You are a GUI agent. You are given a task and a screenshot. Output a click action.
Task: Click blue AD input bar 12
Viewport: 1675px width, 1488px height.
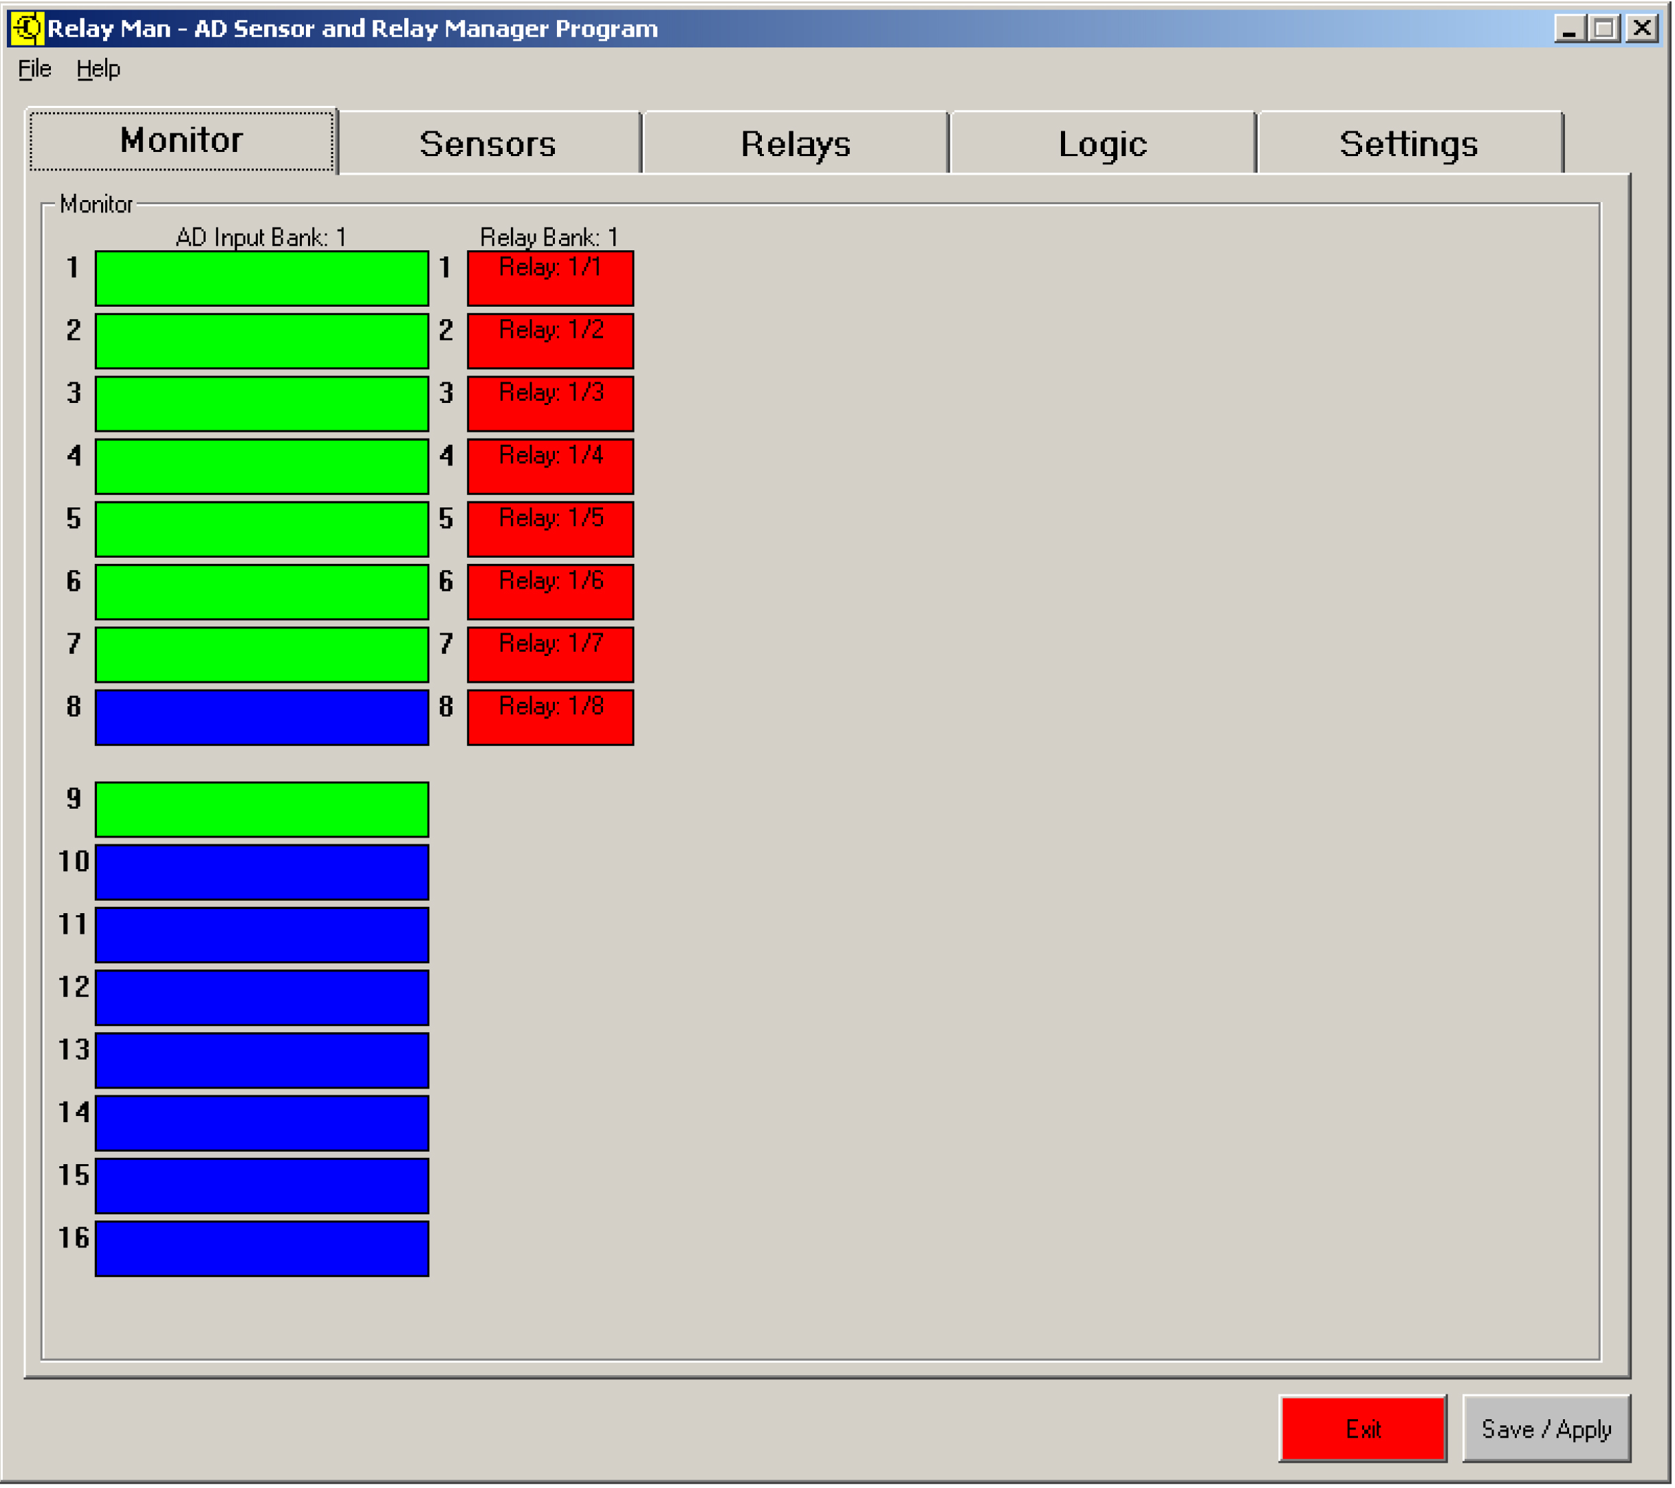(x=262, y=999)
